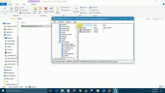Viewport: 165px width, 93px height.
Task: Click the address bar refresh icon
Action: click(149, 19)
